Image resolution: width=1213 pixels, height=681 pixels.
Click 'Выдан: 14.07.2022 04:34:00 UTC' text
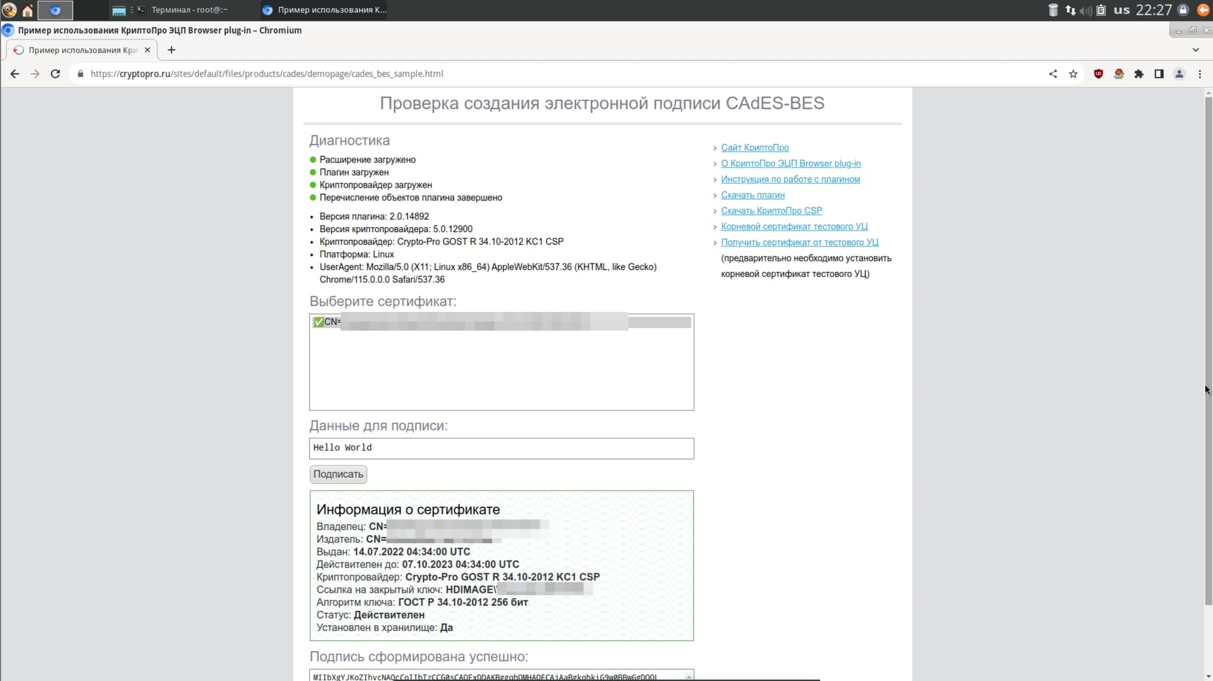click(393, 552)
